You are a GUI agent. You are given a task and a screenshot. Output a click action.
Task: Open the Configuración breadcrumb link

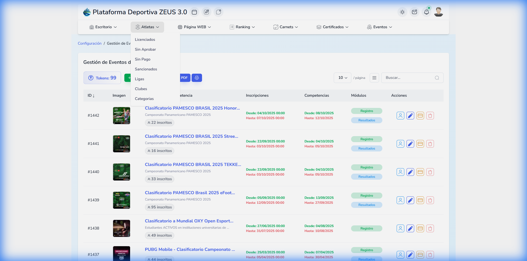tap(89, 44)
